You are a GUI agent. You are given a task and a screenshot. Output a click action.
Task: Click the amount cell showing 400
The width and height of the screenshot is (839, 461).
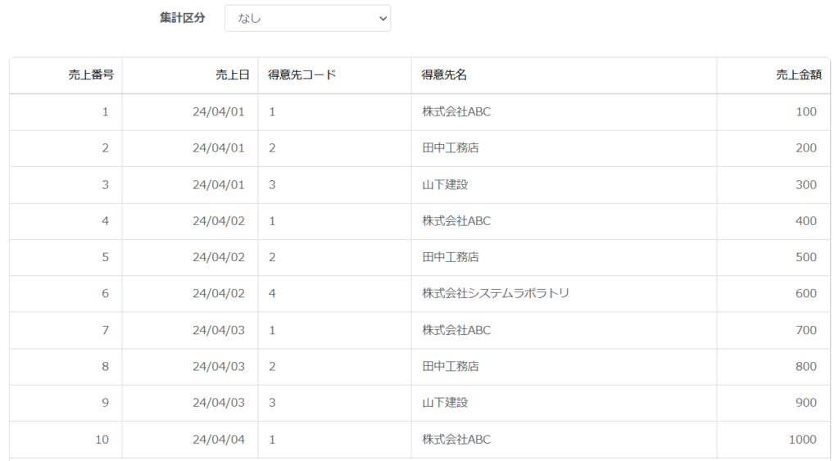click(773, 221)
